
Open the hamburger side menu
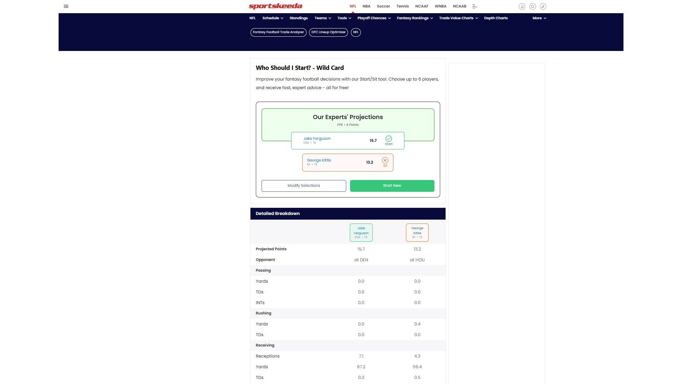(x=66, y=6)
